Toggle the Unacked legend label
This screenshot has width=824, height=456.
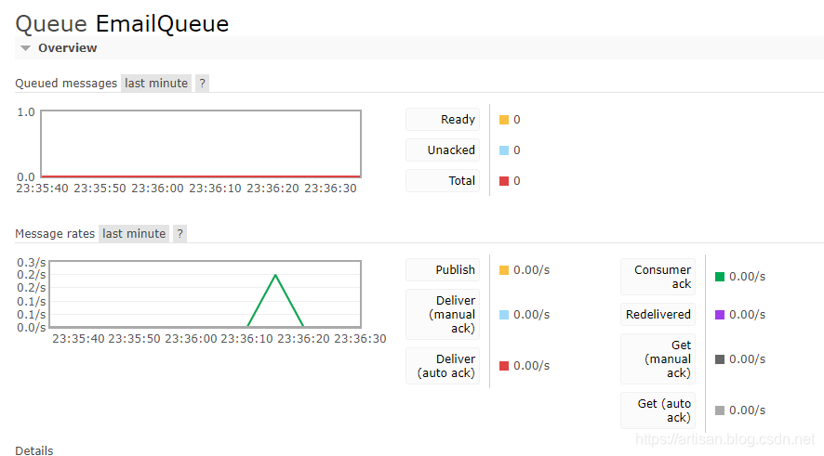click(443, 150)
